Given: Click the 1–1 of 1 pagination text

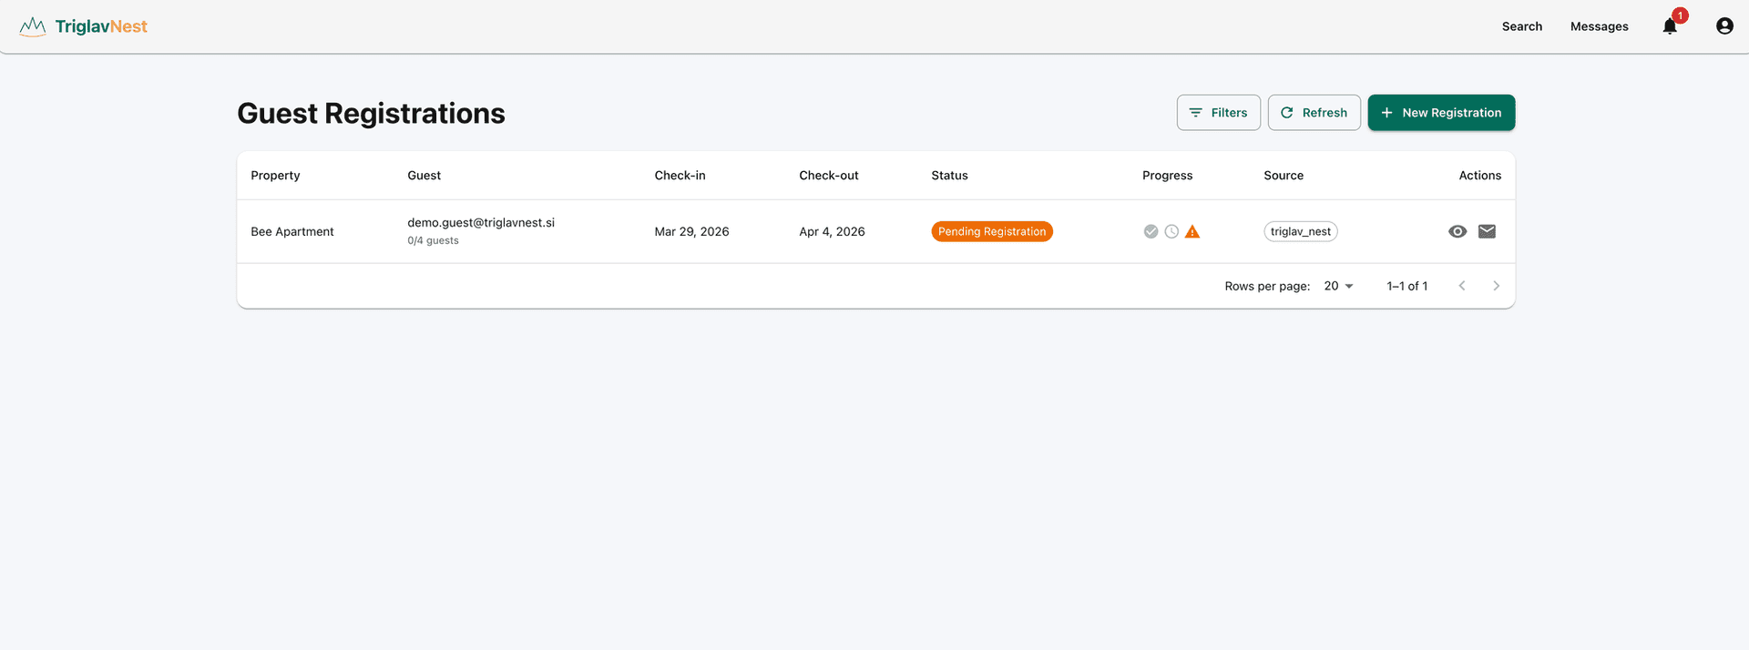Looking at the screenshot, I should (x=1406, y=286).
